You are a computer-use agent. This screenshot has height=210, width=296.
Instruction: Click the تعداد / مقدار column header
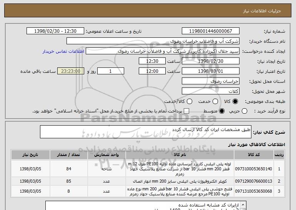(x=68, y=155)
